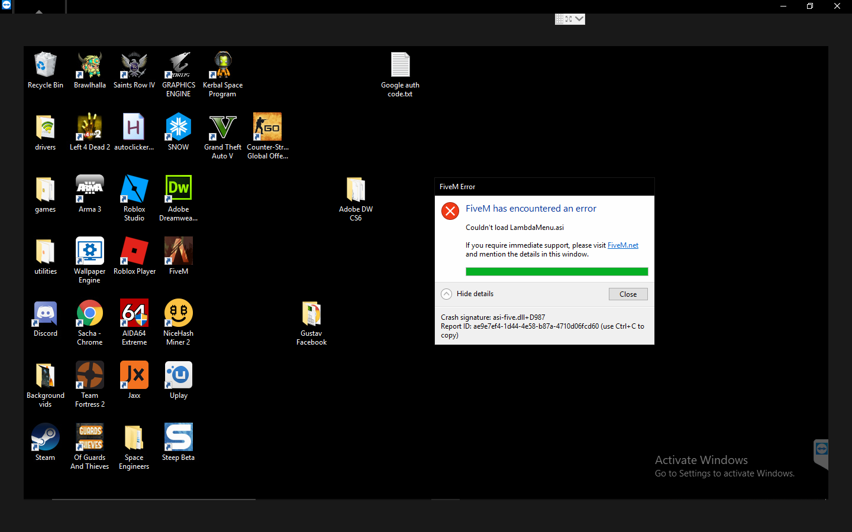The height and width of the screenshot is (532, 852).
Task: Select the Steam shortcut
Action: click(x=46, y=443)
